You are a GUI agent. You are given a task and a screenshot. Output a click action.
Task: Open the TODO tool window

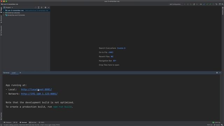click(41, 122)
